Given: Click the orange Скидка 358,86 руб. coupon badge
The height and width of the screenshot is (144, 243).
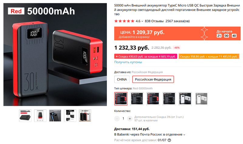Looking at the screenshot, I should tap(209, 57).
